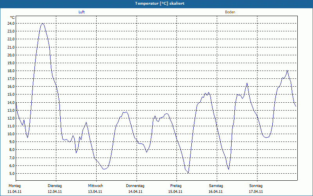The width and height of the screenshot is (313, 196).
Task: Select the 14,0 axis value
Action: (x=11, y=102)
